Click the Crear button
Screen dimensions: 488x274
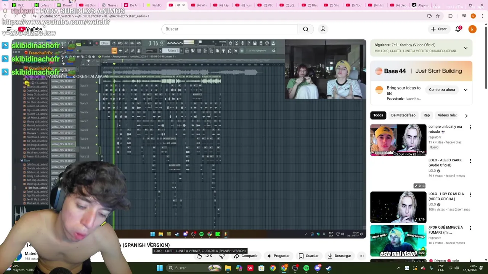[x=438, y=29]
